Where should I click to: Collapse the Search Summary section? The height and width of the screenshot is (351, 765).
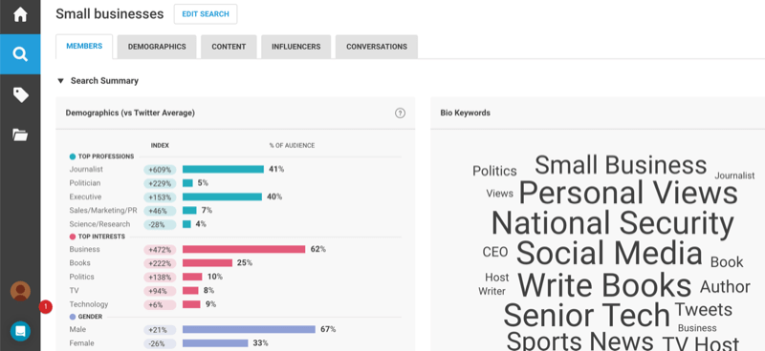(60, 81)
